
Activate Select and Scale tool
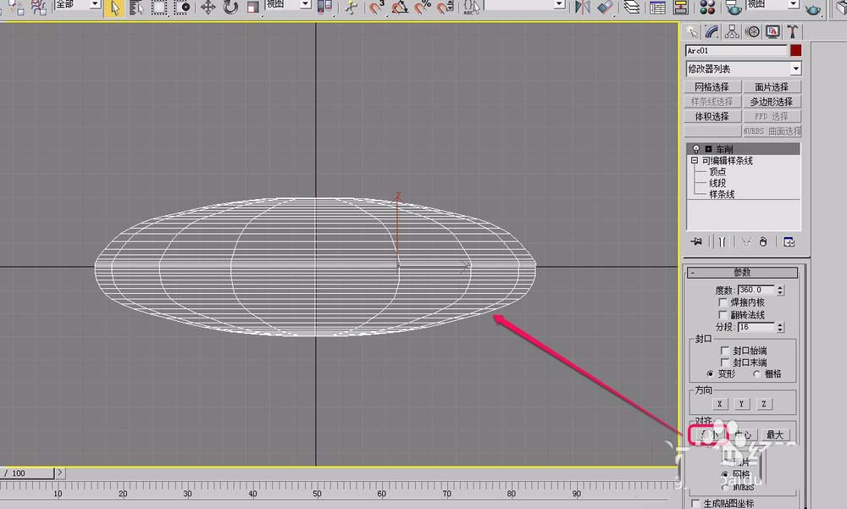(252, 8)
